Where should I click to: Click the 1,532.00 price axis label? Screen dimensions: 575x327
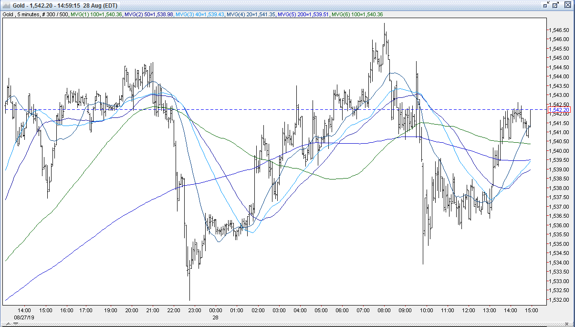[558, 300]
